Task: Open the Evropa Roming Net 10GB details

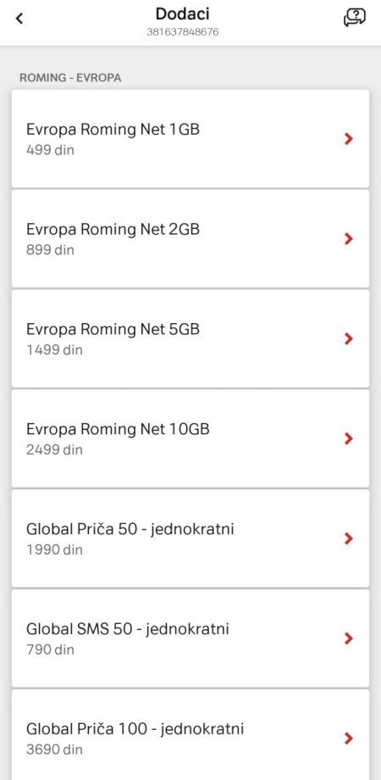Action: pyautogui.click(x=190, y=439)
